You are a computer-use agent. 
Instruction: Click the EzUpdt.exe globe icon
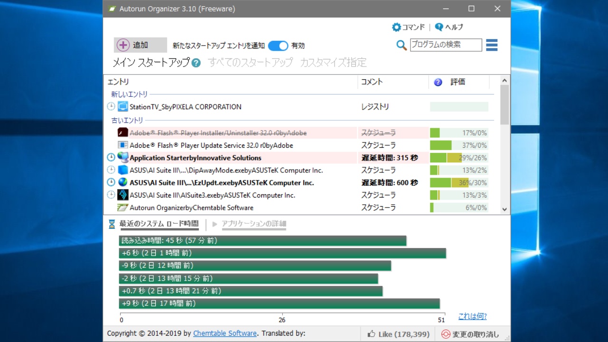pyautogui.click(x=123, y=182)
